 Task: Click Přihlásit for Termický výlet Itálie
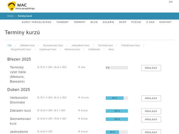point(151,68)
